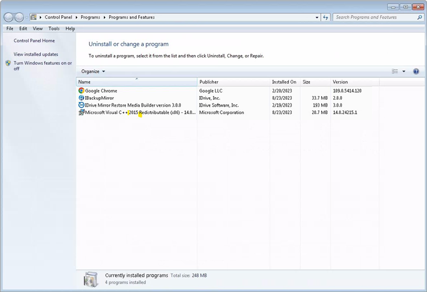
Task: Click the Back navigation arrow button
Action: pyautogui.click(x=9, y=18)
